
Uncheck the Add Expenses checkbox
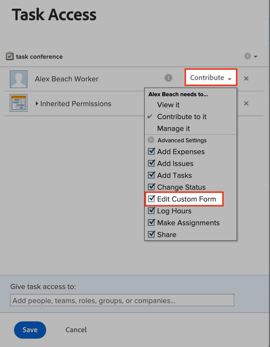[x=151, y=151]
